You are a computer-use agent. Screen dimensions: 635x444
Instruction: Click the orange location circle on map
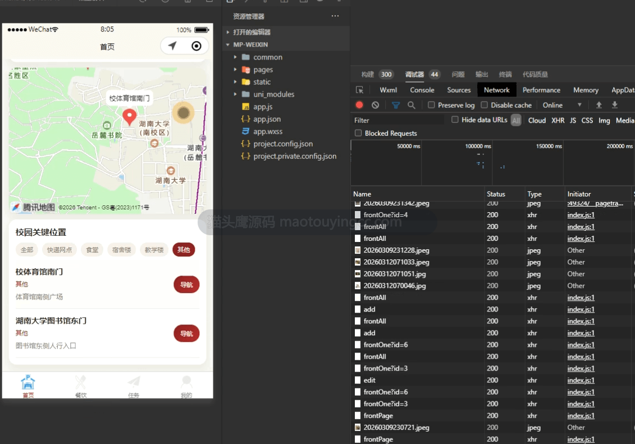[x=184, y=112]
